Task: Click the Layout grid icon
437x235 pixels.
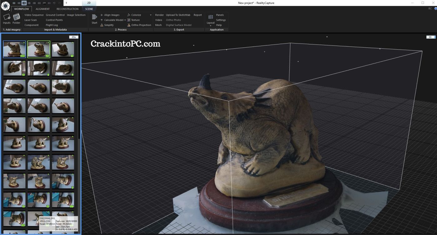Action: 211,17
